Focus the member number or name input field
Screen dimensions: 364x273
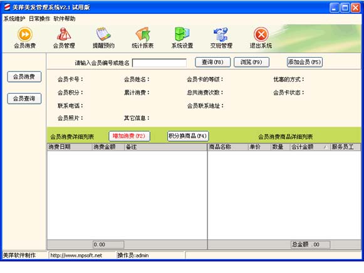coord(159,63)
